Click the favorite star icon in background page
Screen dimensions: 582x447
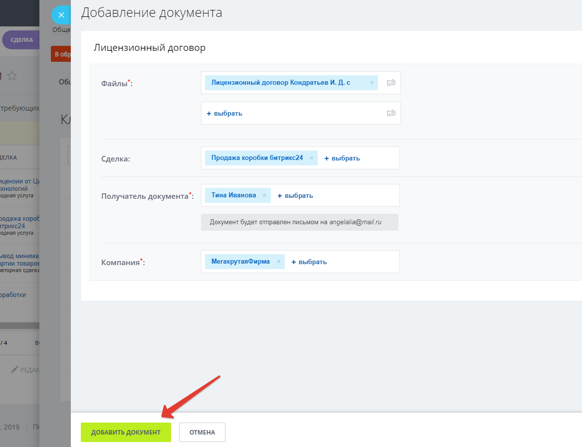[12, 76]
